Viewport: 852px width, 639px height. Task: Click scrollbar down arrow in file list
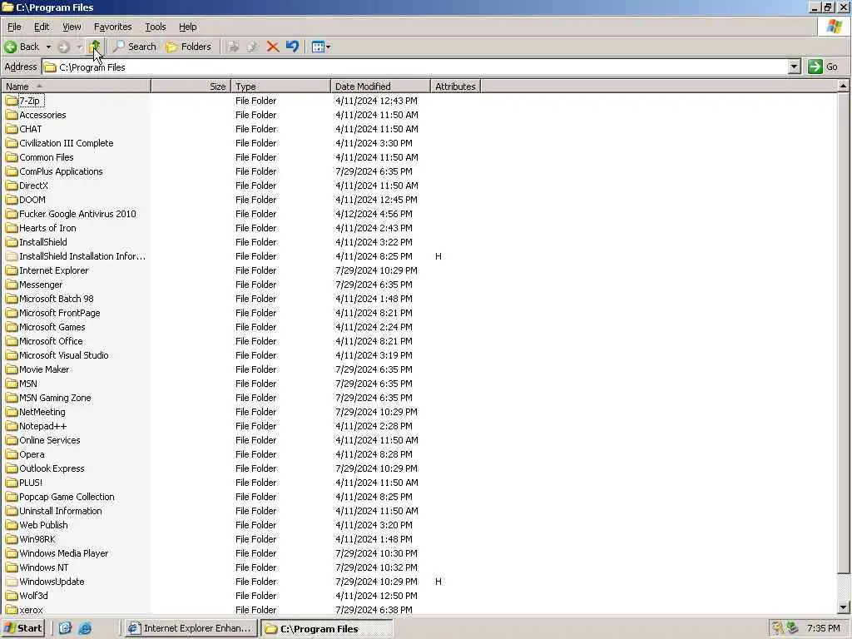point(843,607)
